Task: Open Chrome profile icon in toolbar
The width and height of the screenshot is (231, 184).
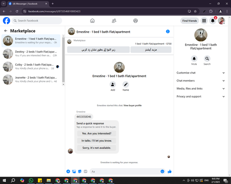Action: click(220, 11)
